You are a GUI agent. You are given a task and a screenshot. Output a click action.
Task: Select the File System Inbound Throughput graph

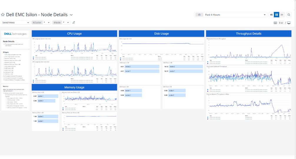pyautogui.click(x=249, y=51)
